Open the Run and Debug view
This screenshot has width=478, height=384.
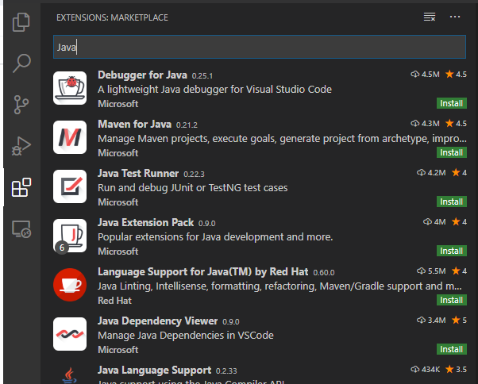click(x=21, y=146)
